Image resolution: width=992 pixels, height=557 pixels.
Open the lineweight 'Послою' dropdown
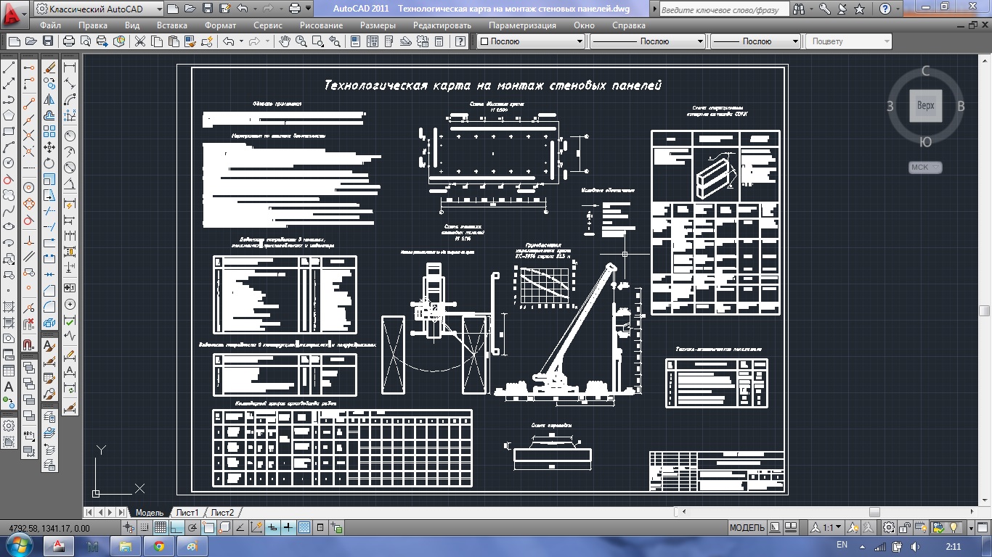pos(755,41)
